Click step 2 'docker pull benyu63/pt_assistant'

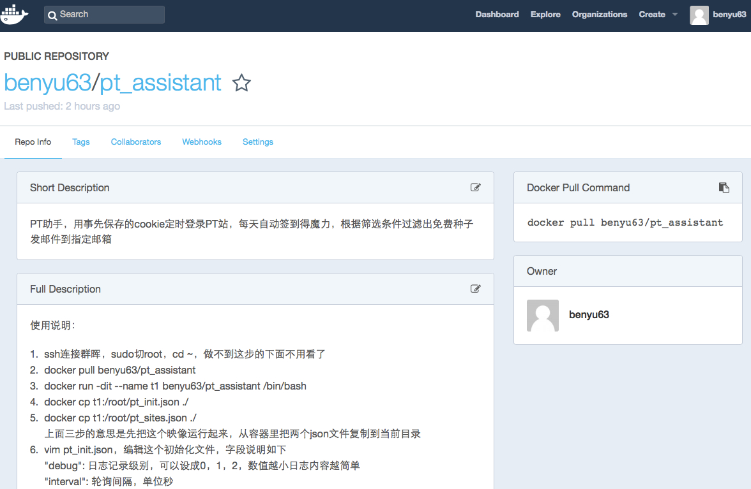coord(120,370)
